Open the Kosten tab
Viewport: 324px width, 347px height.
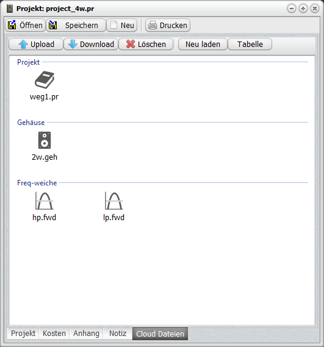[54, 334]
